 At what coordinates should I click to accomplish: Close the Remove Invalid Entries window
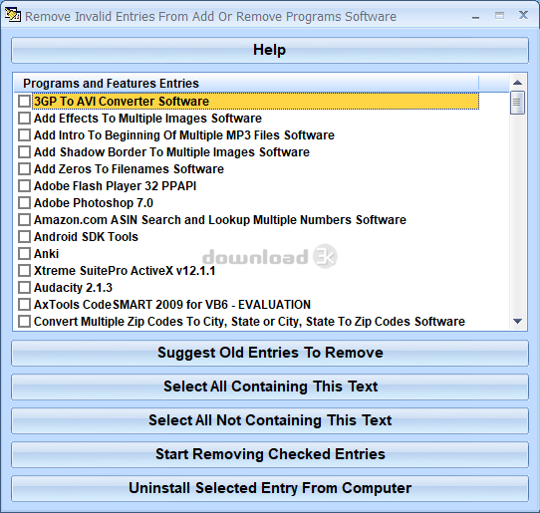click(523, 15)
